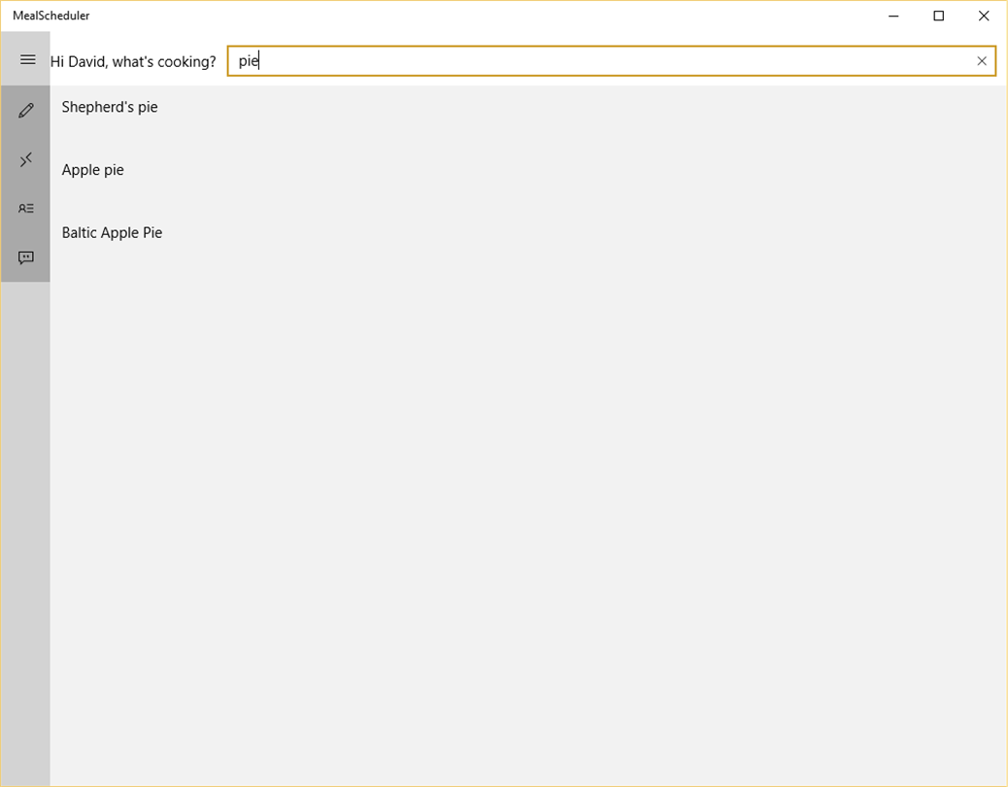Image resolution: width=1008 pixels, height=787 pixels.
Task: Pick the Baltic Apple Pie result
Action: coord(112,233)
